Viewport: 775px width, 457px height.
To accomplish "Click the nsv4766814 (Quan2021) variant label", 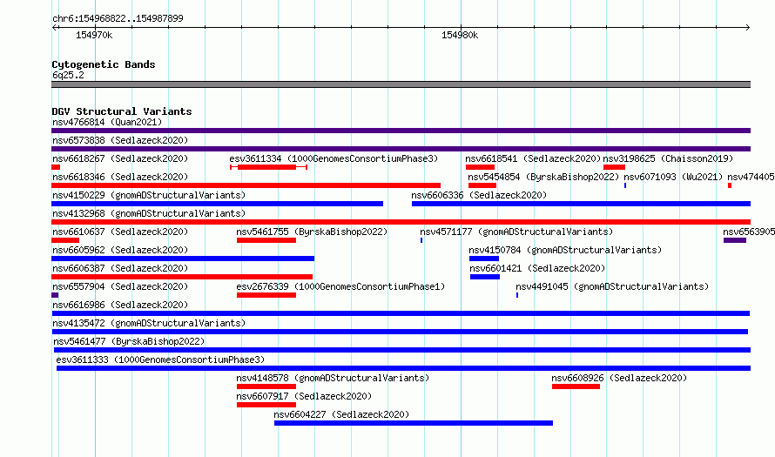I will 107,122.
